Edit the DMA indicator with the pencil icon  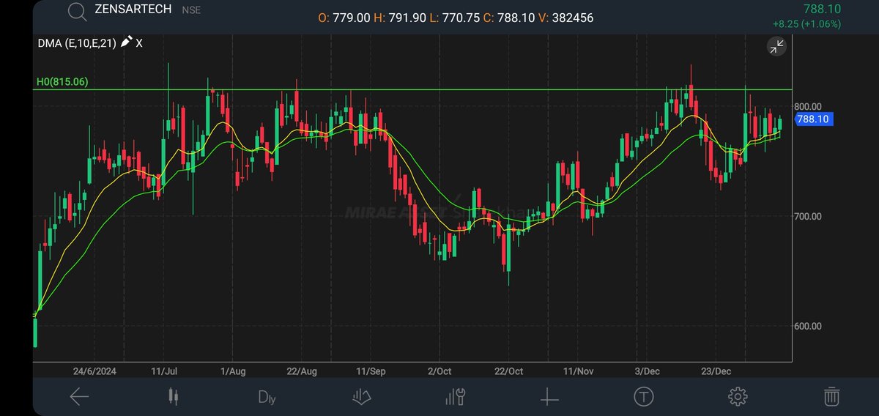pos(126,42)
